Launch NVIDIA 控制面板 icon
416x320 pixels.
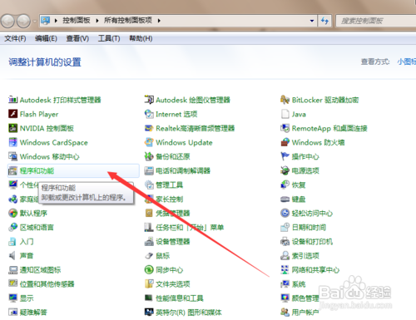pyautogui.click(x=12, y=128)
